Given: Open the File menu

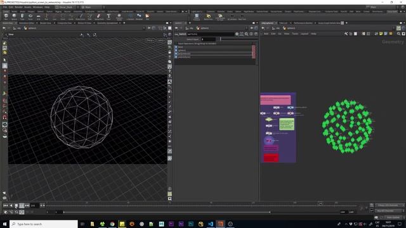Looking at the screenshot, I should 5,7.
